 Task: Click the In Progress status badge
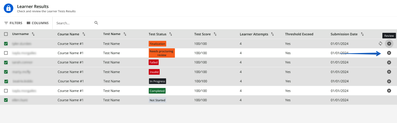tap(157, 81)
